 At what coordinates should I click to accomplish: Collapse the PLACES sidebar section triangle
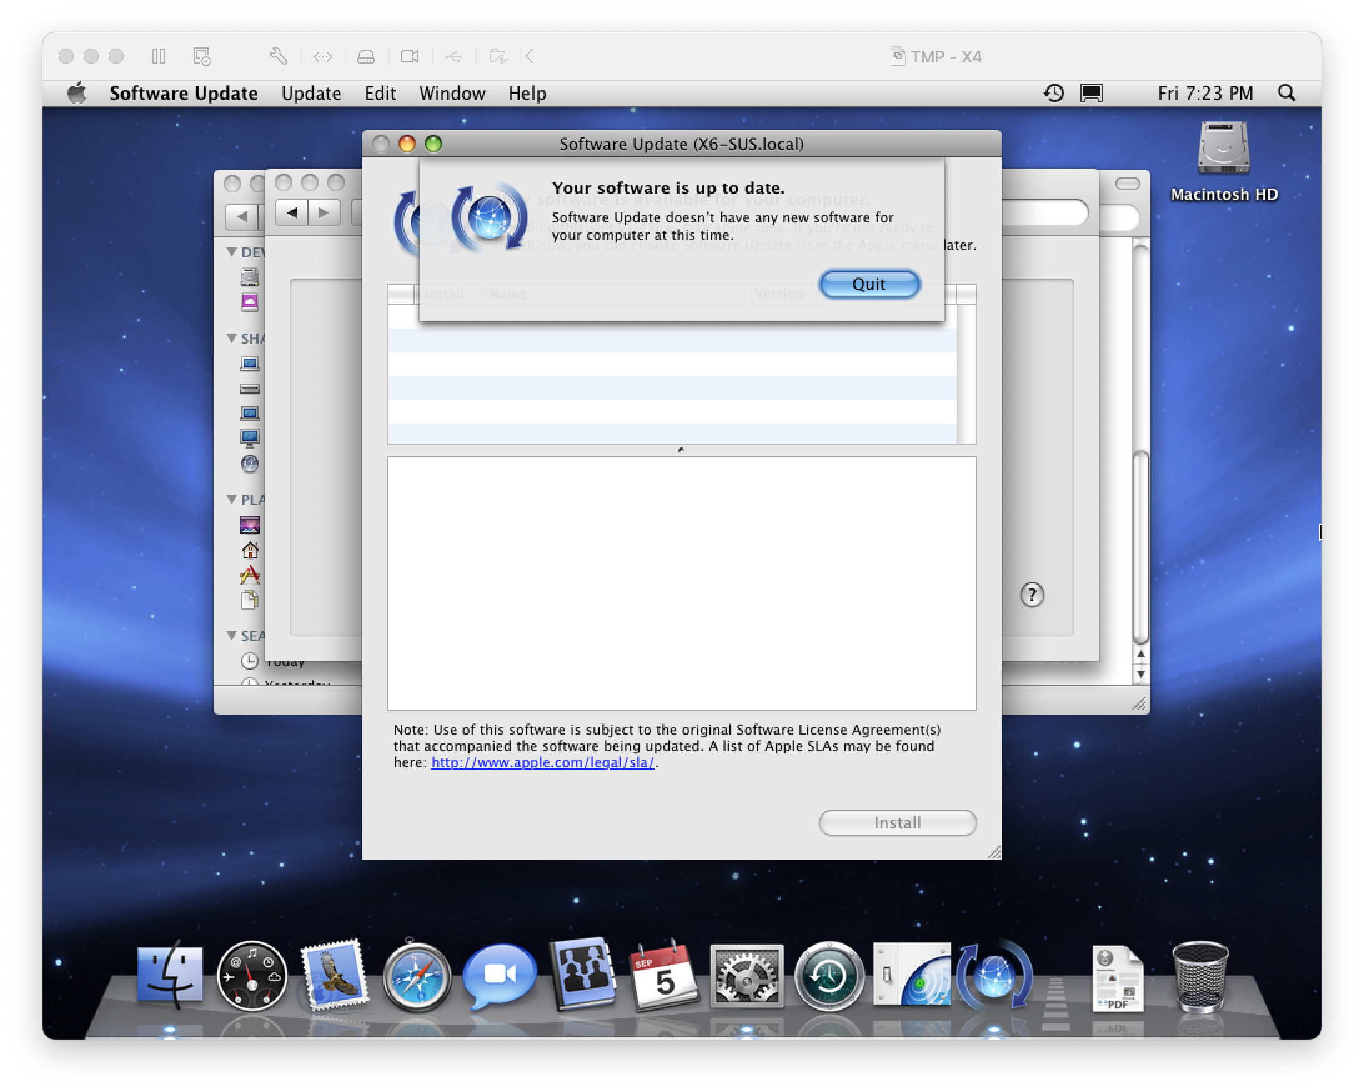(232, 499)
